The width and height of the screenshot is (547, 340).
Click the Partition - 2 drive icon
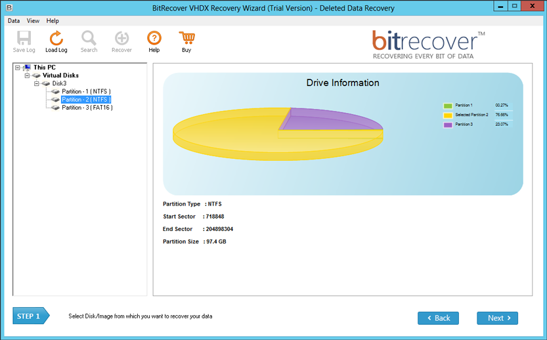pos(55,99)
